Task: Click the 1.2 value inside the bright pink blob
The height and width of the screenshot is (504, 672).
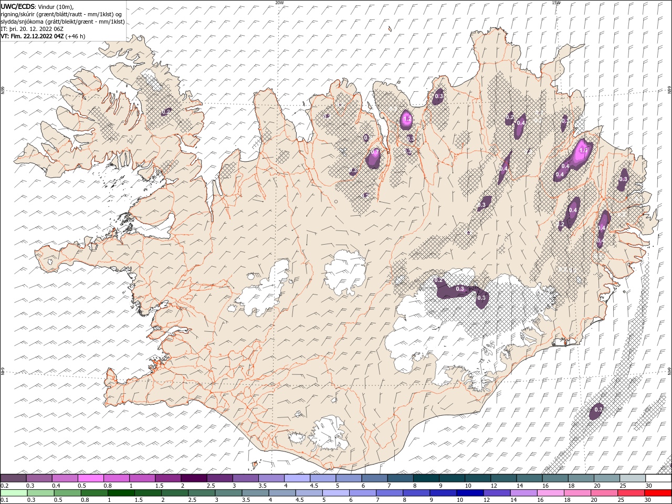Action: (x=407, y=120)
